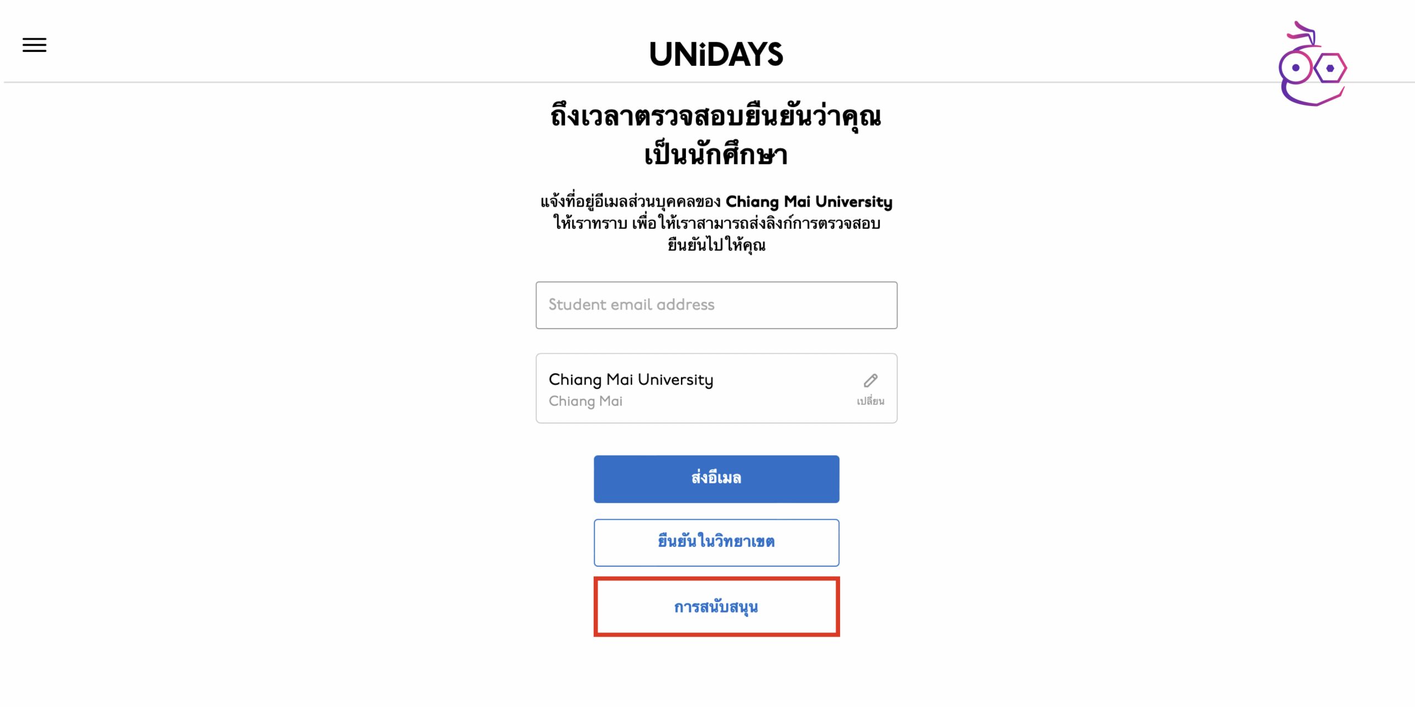Open the hamburger navigation menu

34,45
